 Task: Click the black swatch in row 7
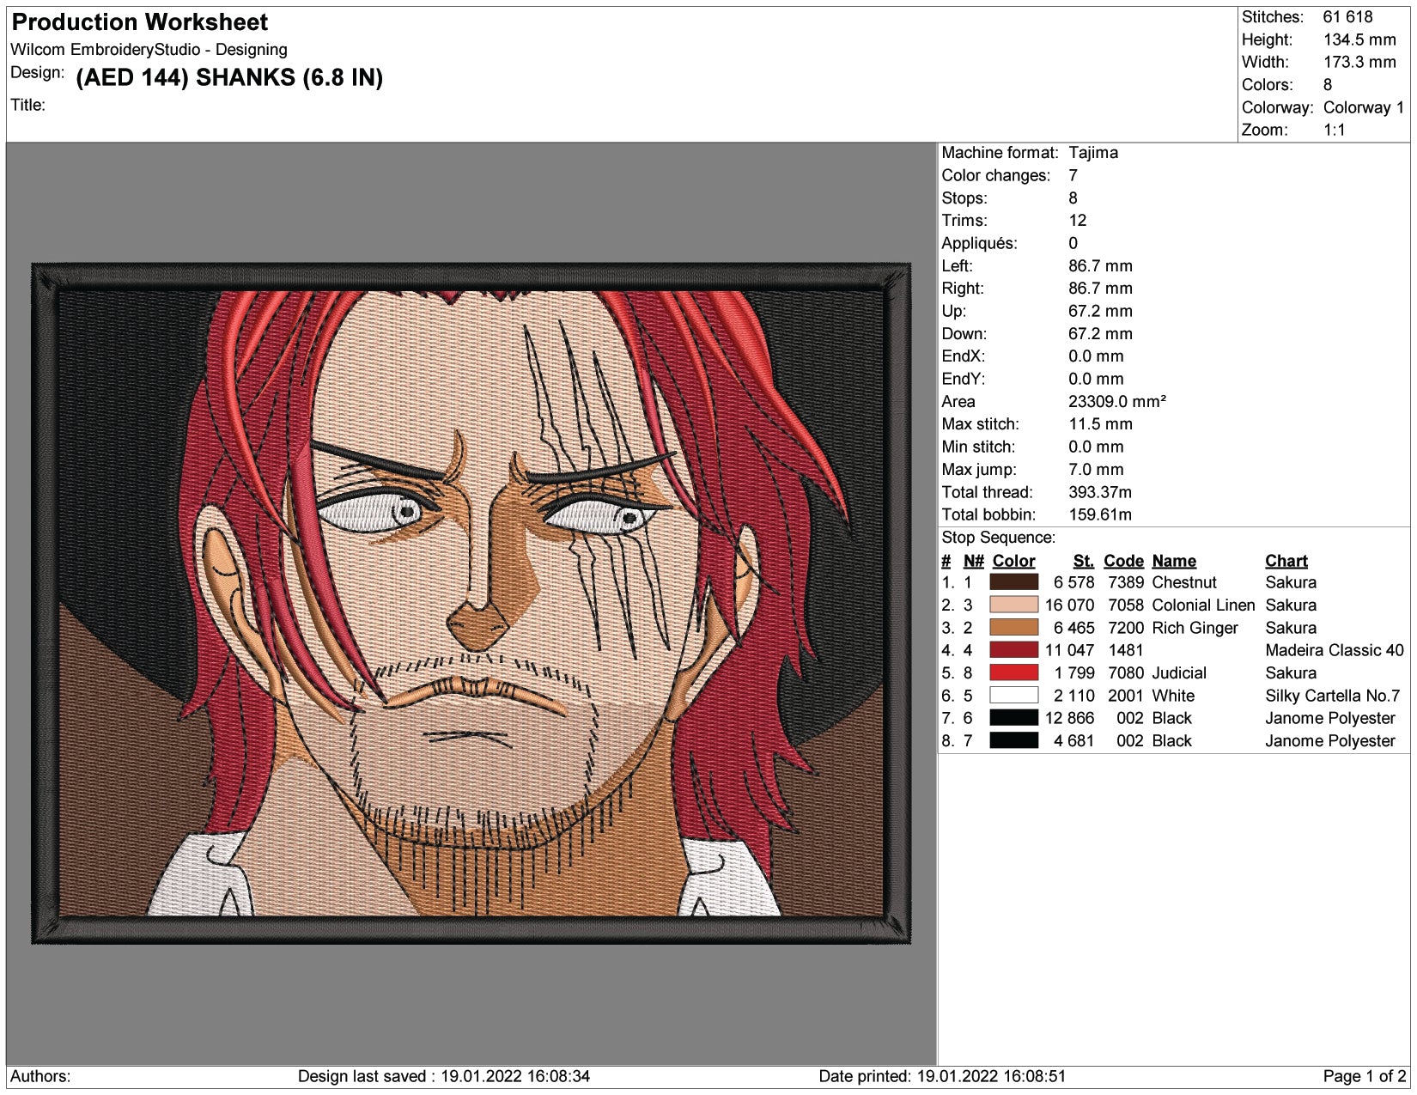(x=1013, y=718)
